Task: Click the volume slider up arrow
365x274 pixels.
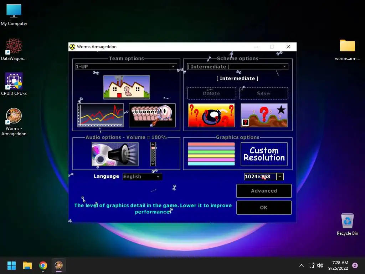Action: [153, 144]
